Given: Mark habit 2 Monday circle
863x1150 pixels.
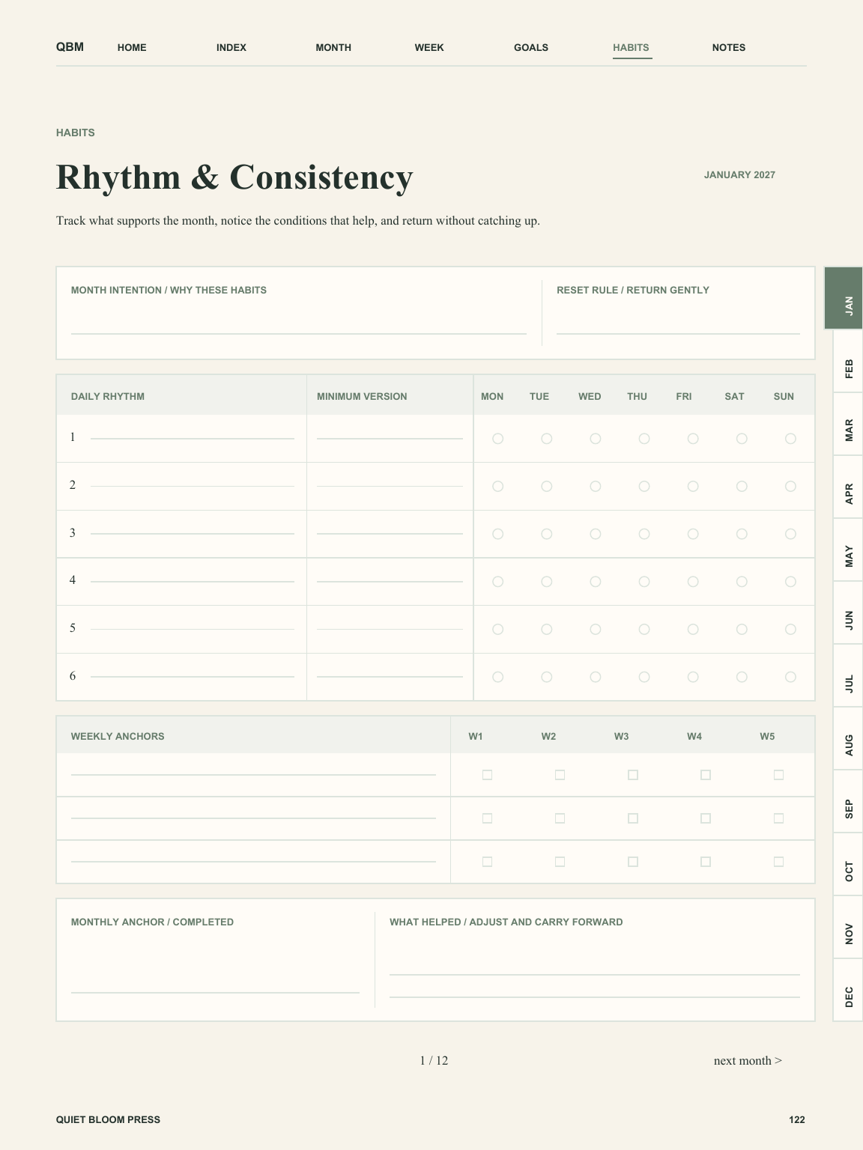Looking at the screenshot, I should (497, 487).
